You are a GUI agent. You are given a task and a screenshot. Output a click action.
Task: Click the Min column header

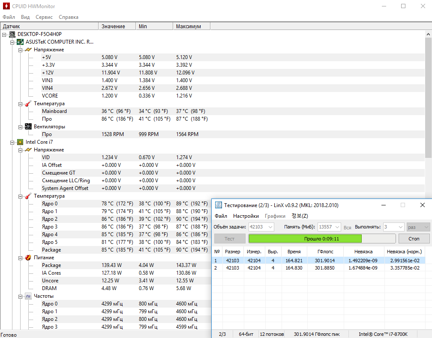[x=154, y=27]
